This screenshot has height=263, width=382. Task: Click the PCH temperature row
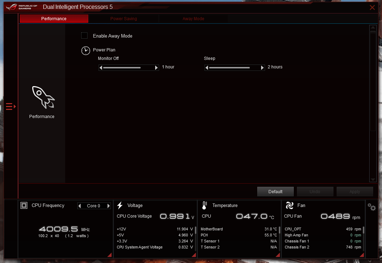click(x=239, y=235)
